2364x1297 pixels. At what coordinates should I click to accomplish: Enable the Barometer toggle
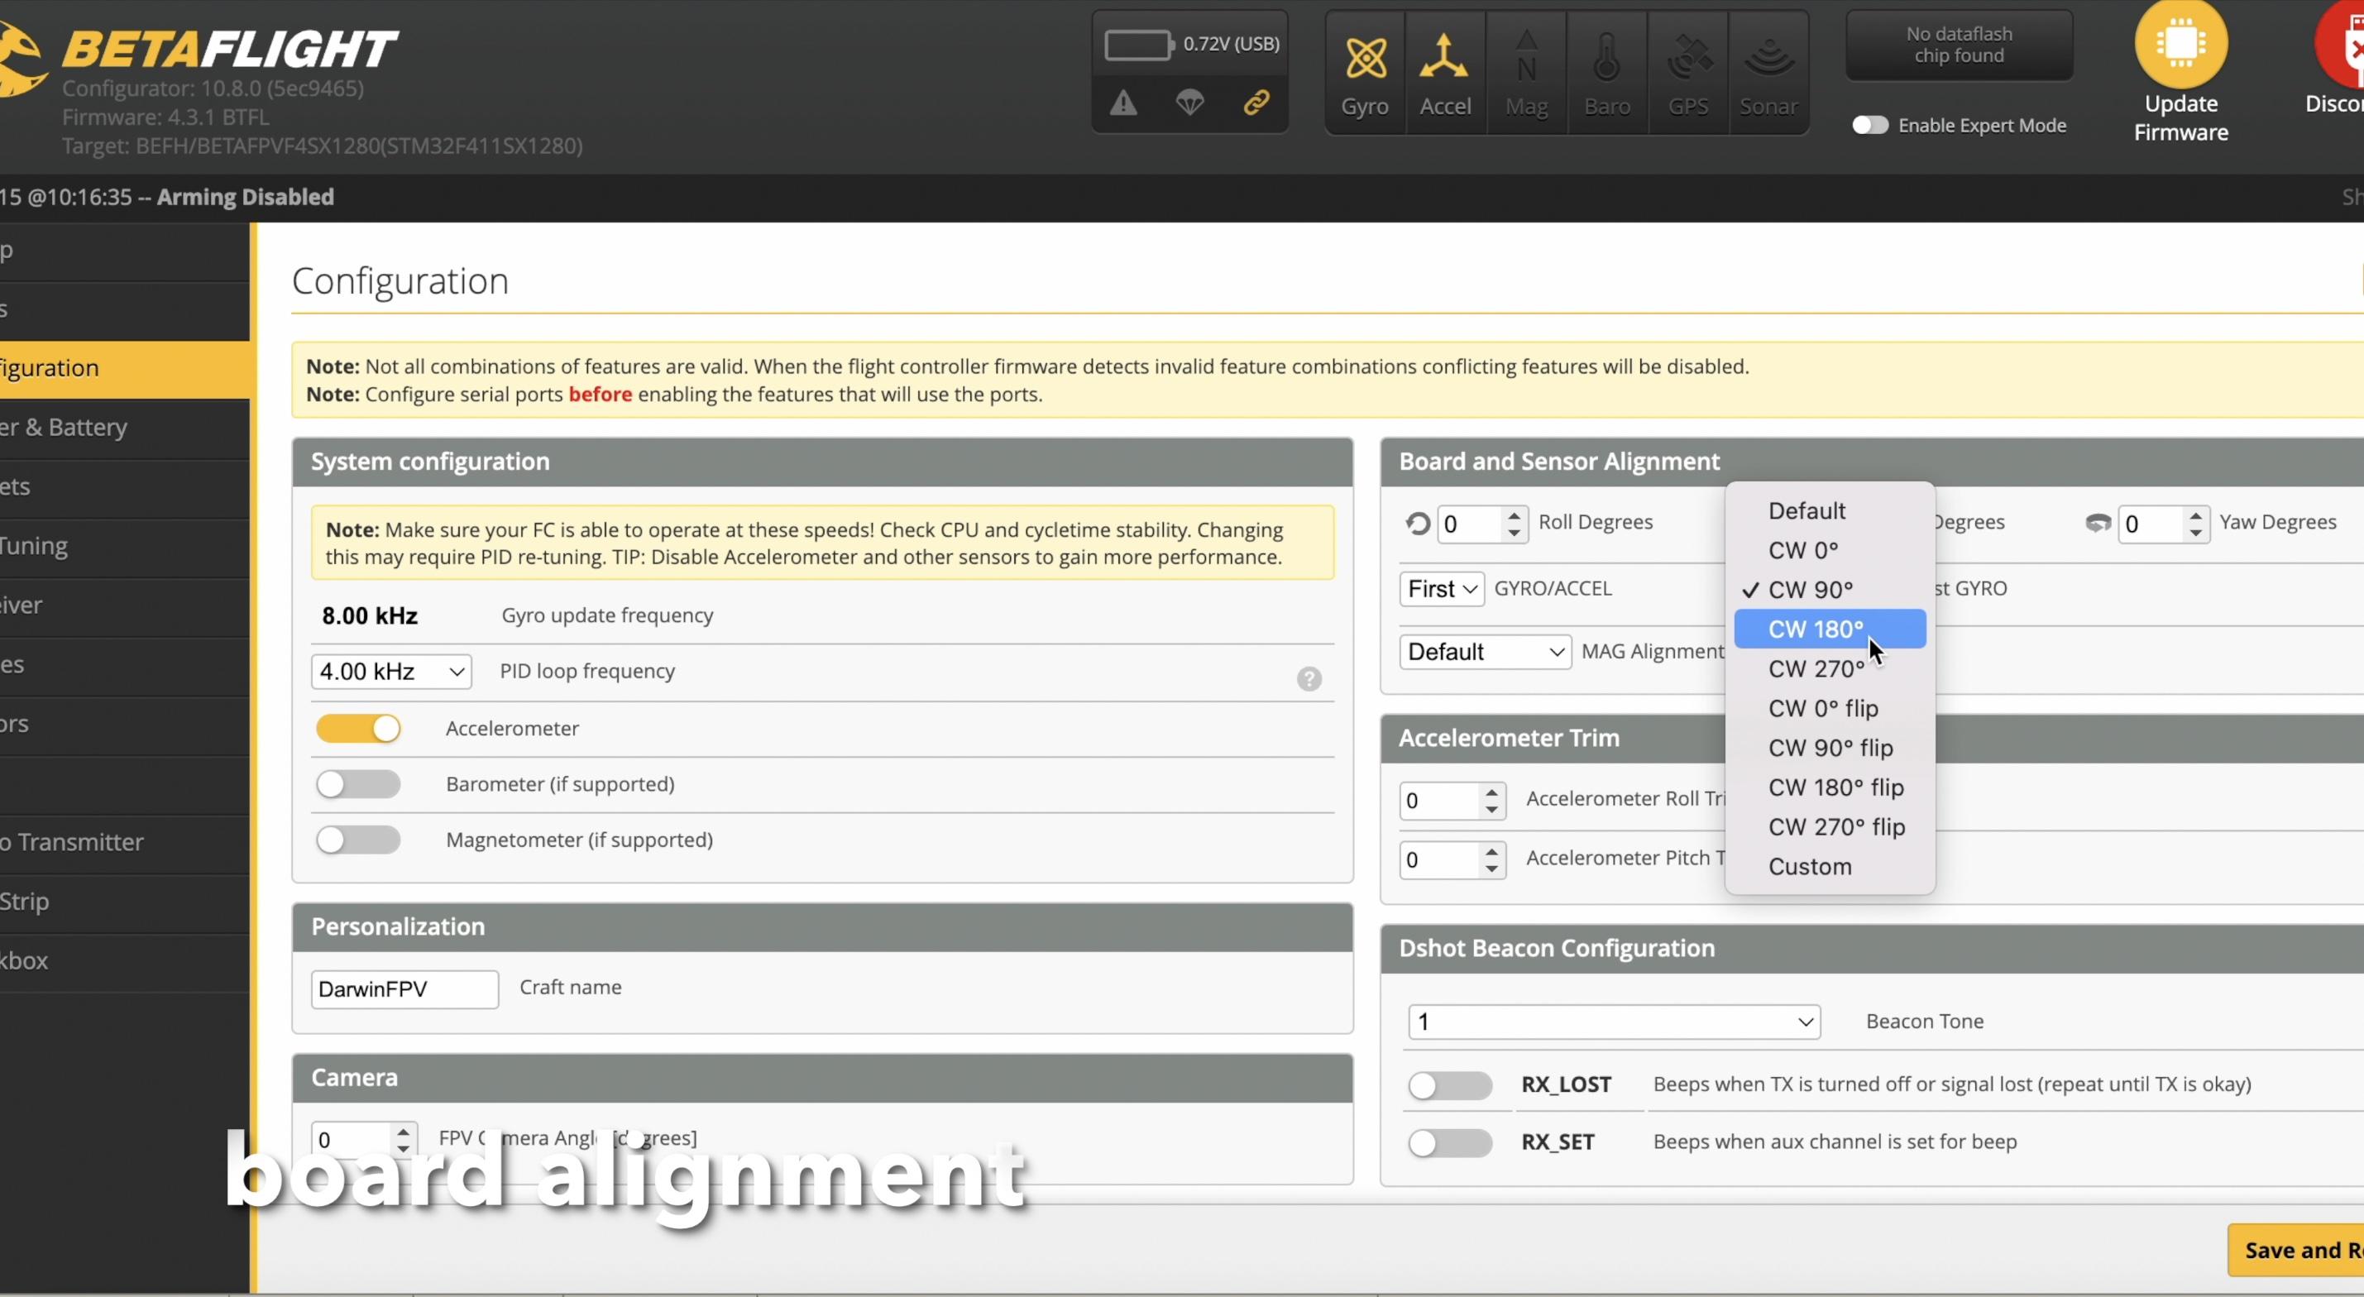359,784
